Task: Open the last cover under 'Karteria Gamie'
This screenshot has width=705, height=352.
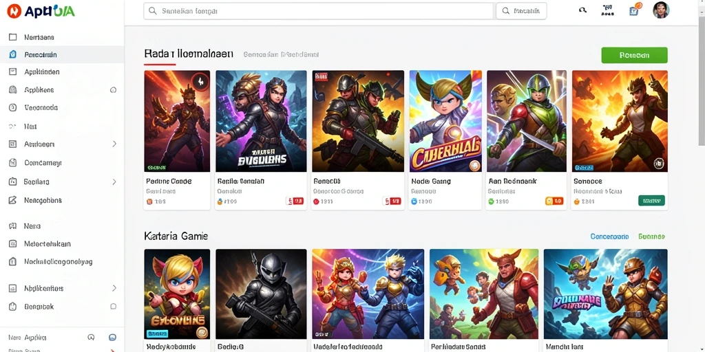Action: tap(606, 294)
